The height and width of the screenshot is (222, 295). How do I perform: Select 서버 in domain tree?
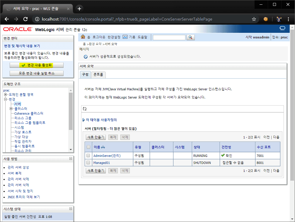point(18,104)
